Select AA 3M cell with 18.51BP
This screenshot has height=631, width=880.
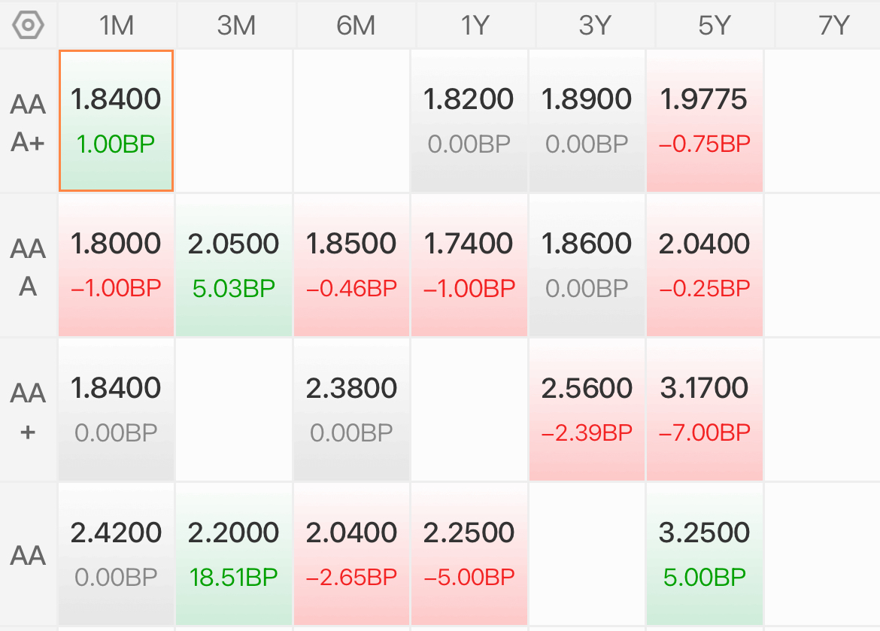click(x=233, y=554)
